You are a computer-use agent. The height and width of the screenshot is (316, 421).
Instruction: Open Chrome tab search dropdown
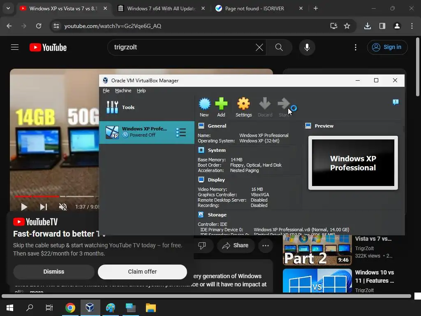coord(8,8)
